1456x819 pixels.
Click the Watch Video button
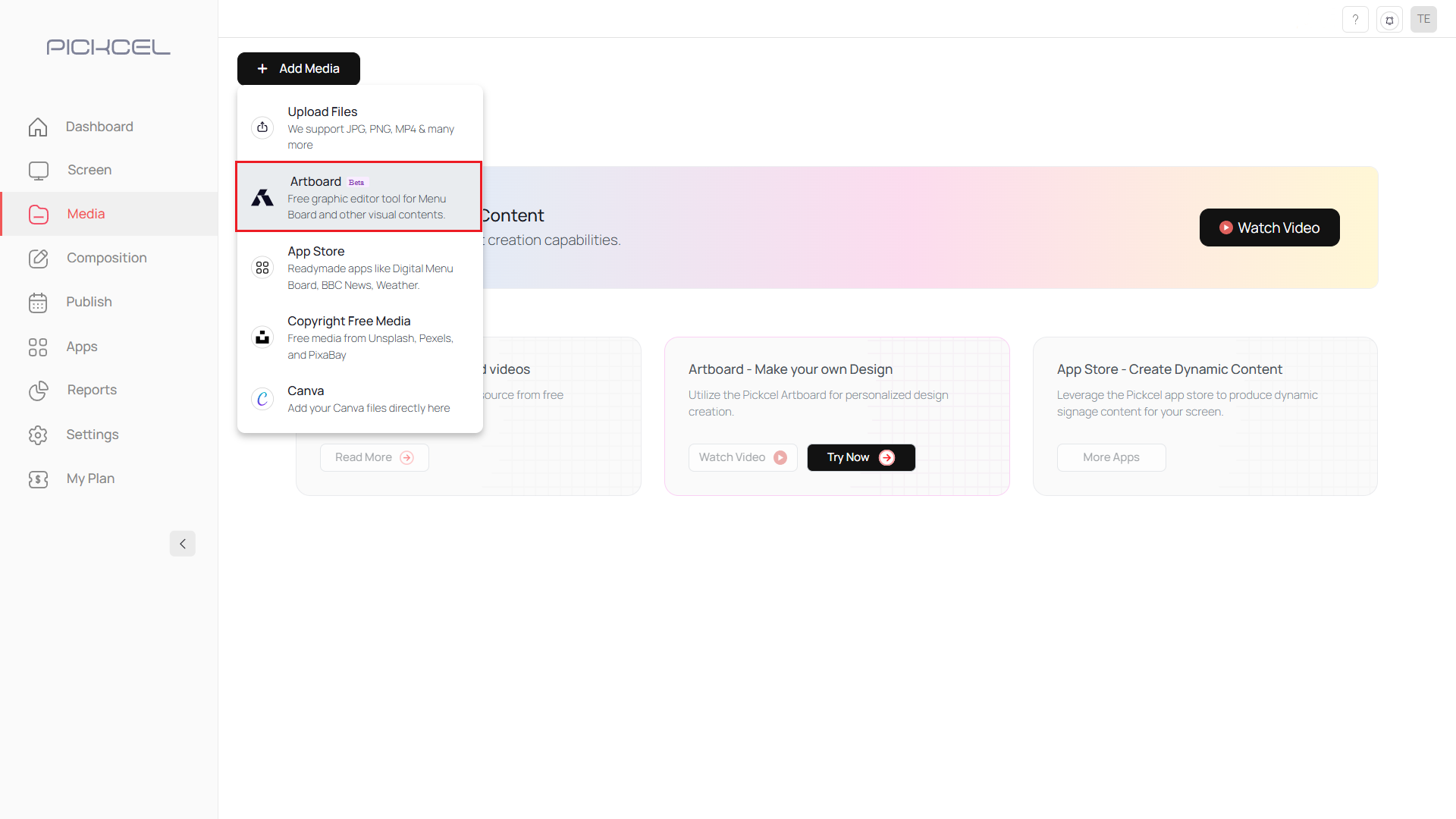click(x=1269, y=227)
